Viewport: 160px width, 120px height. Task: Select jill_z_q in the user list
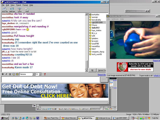click(x=94, y=33)
